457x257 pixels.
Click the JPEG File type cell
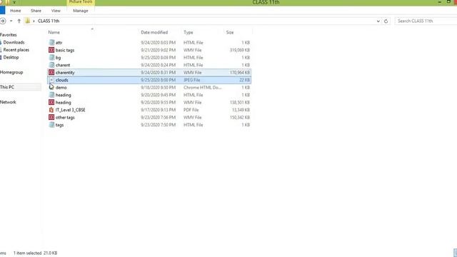[x=191, y=80]
